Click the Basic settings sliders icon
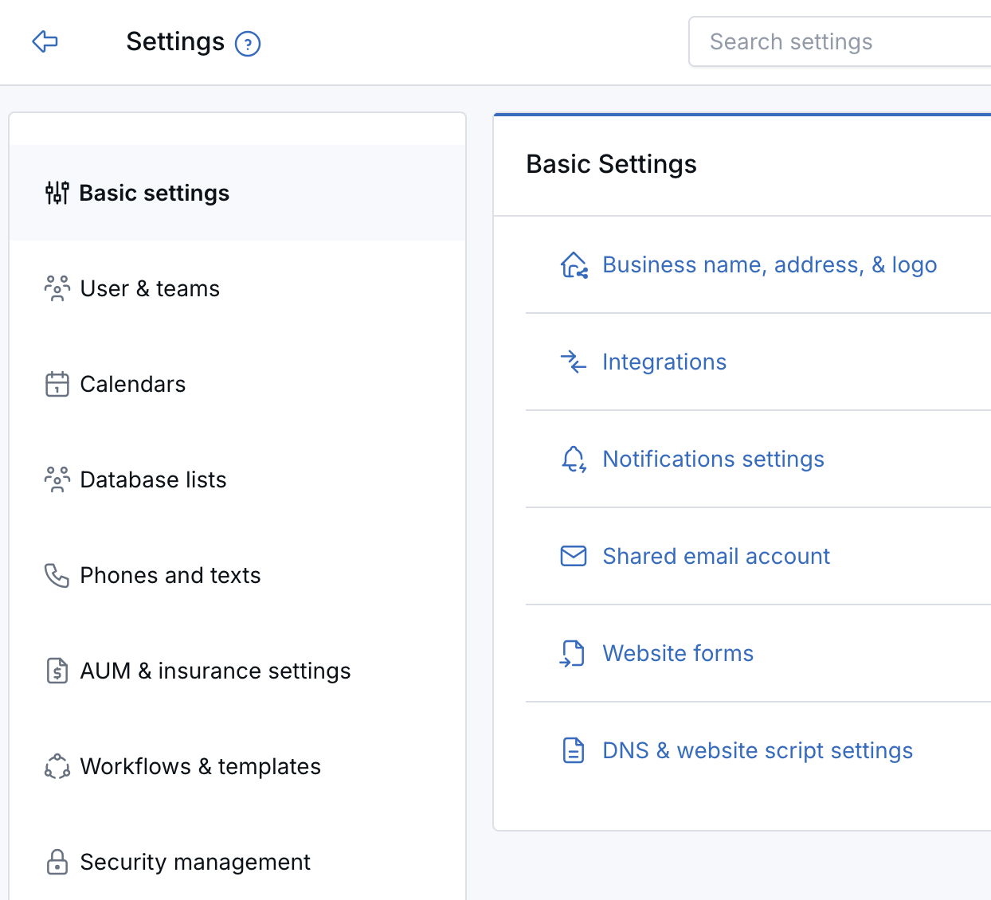Image resolution: width=991 pixels, height=900 pixels. click(x=57, y=193)
